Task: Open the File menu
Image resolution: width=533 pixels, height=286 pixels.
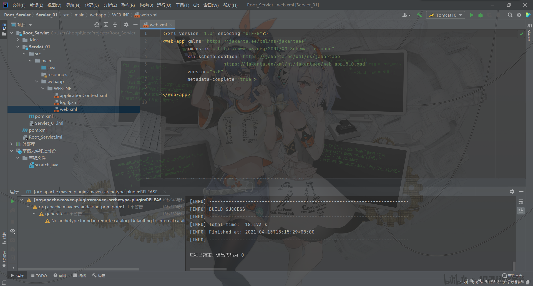Action: tap(19, 5)
